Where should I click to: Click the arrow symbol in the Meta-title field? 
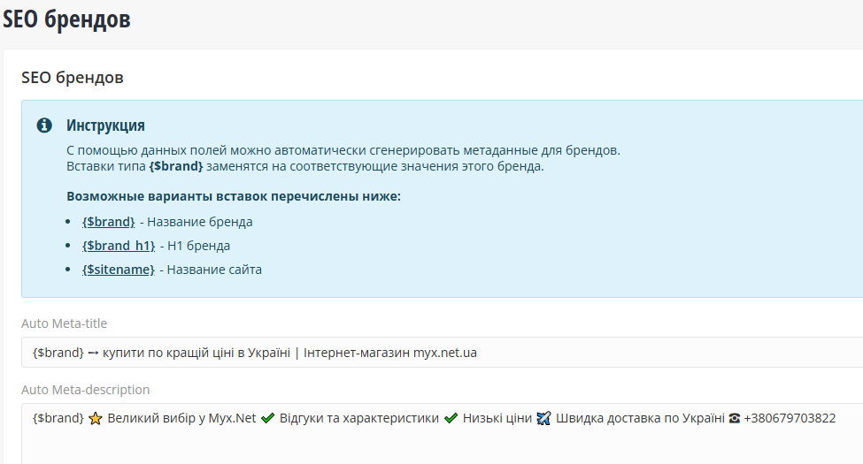coord(93,353)
